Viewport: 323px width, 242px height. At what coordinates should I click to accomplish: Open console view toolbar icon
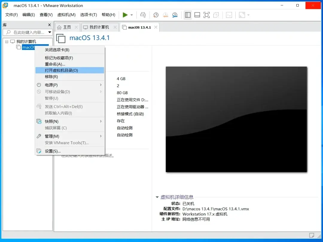229,15
